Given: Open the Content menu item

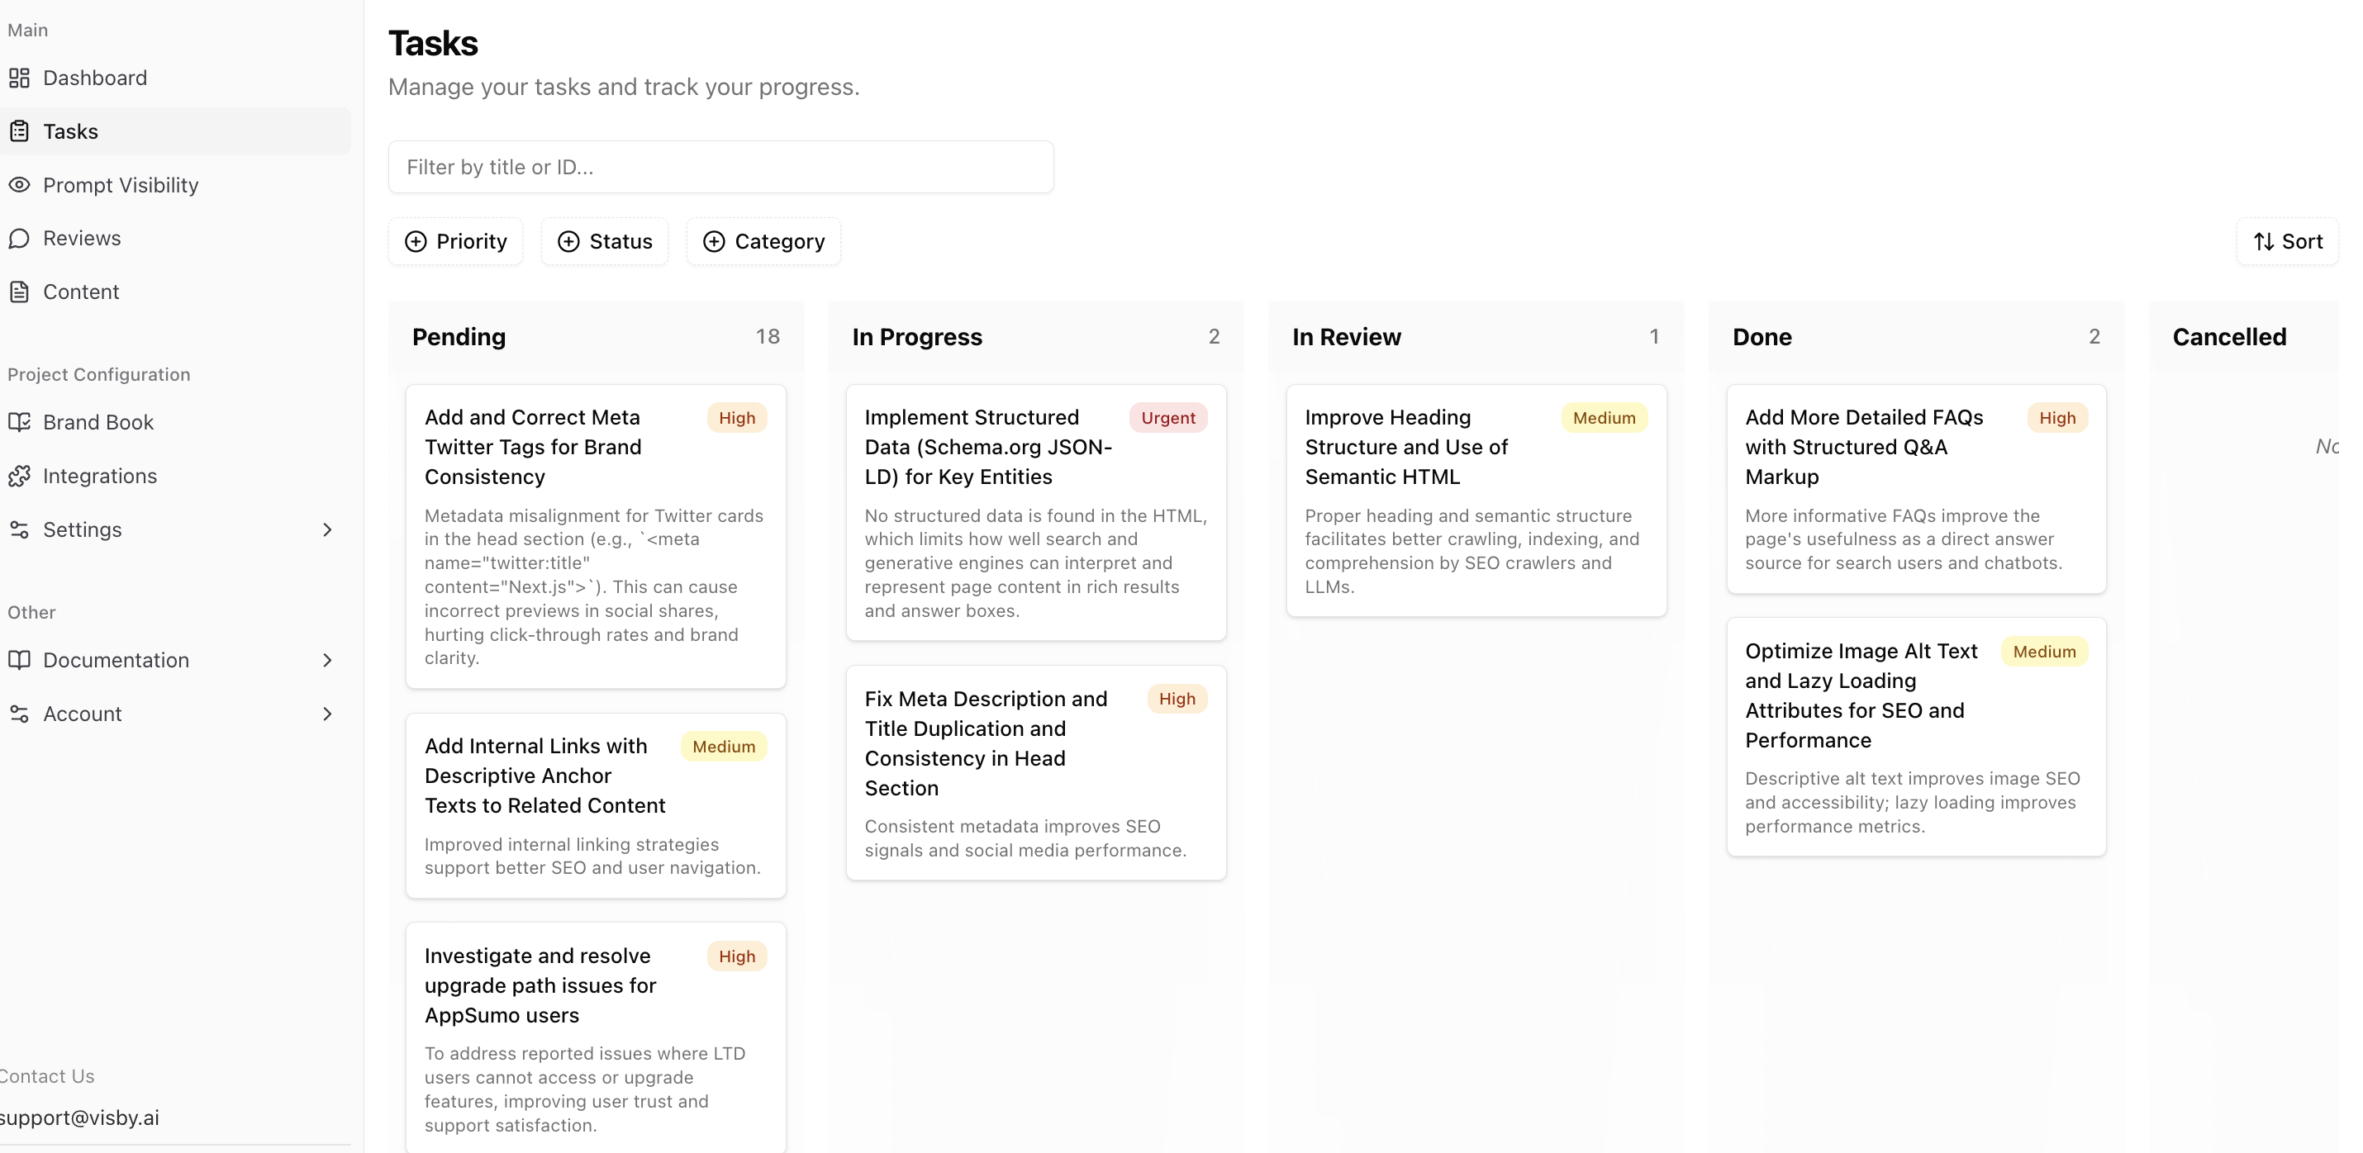Looking at the screenshot, I should pyautogui.click(x=81, y=292).
